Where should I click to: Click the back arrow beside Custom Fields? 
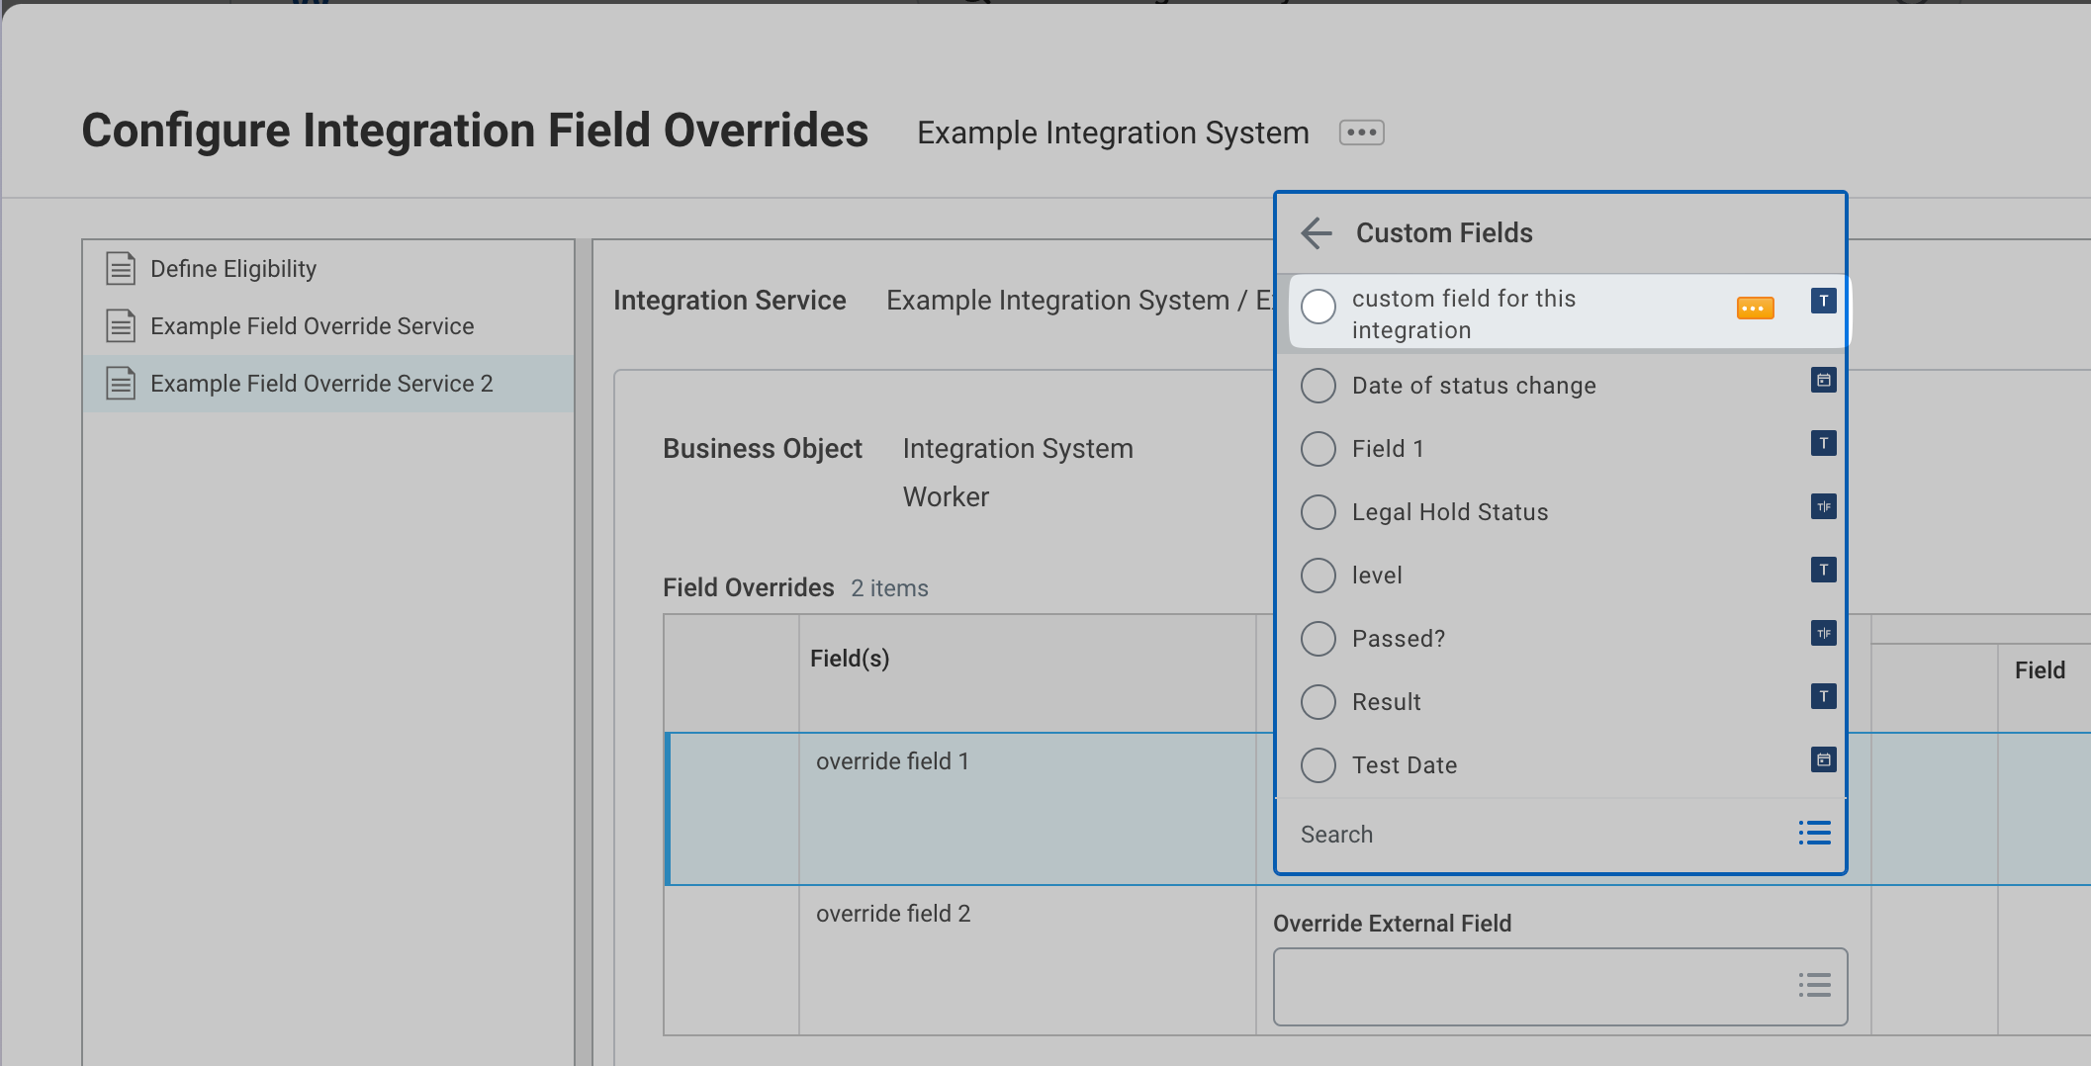[x=1317, y=233]
